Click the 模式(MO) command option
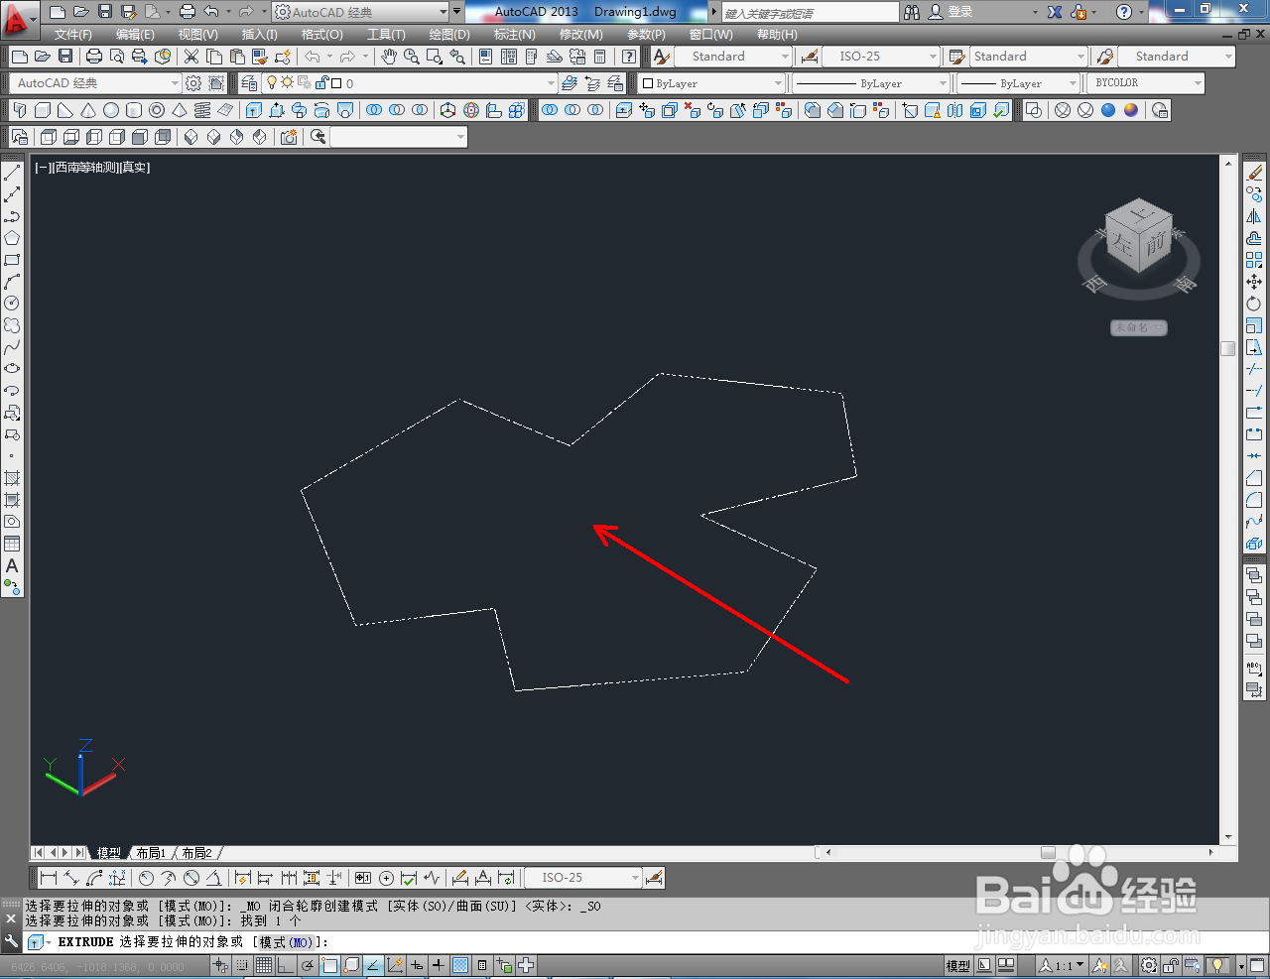 pos(285,942)
